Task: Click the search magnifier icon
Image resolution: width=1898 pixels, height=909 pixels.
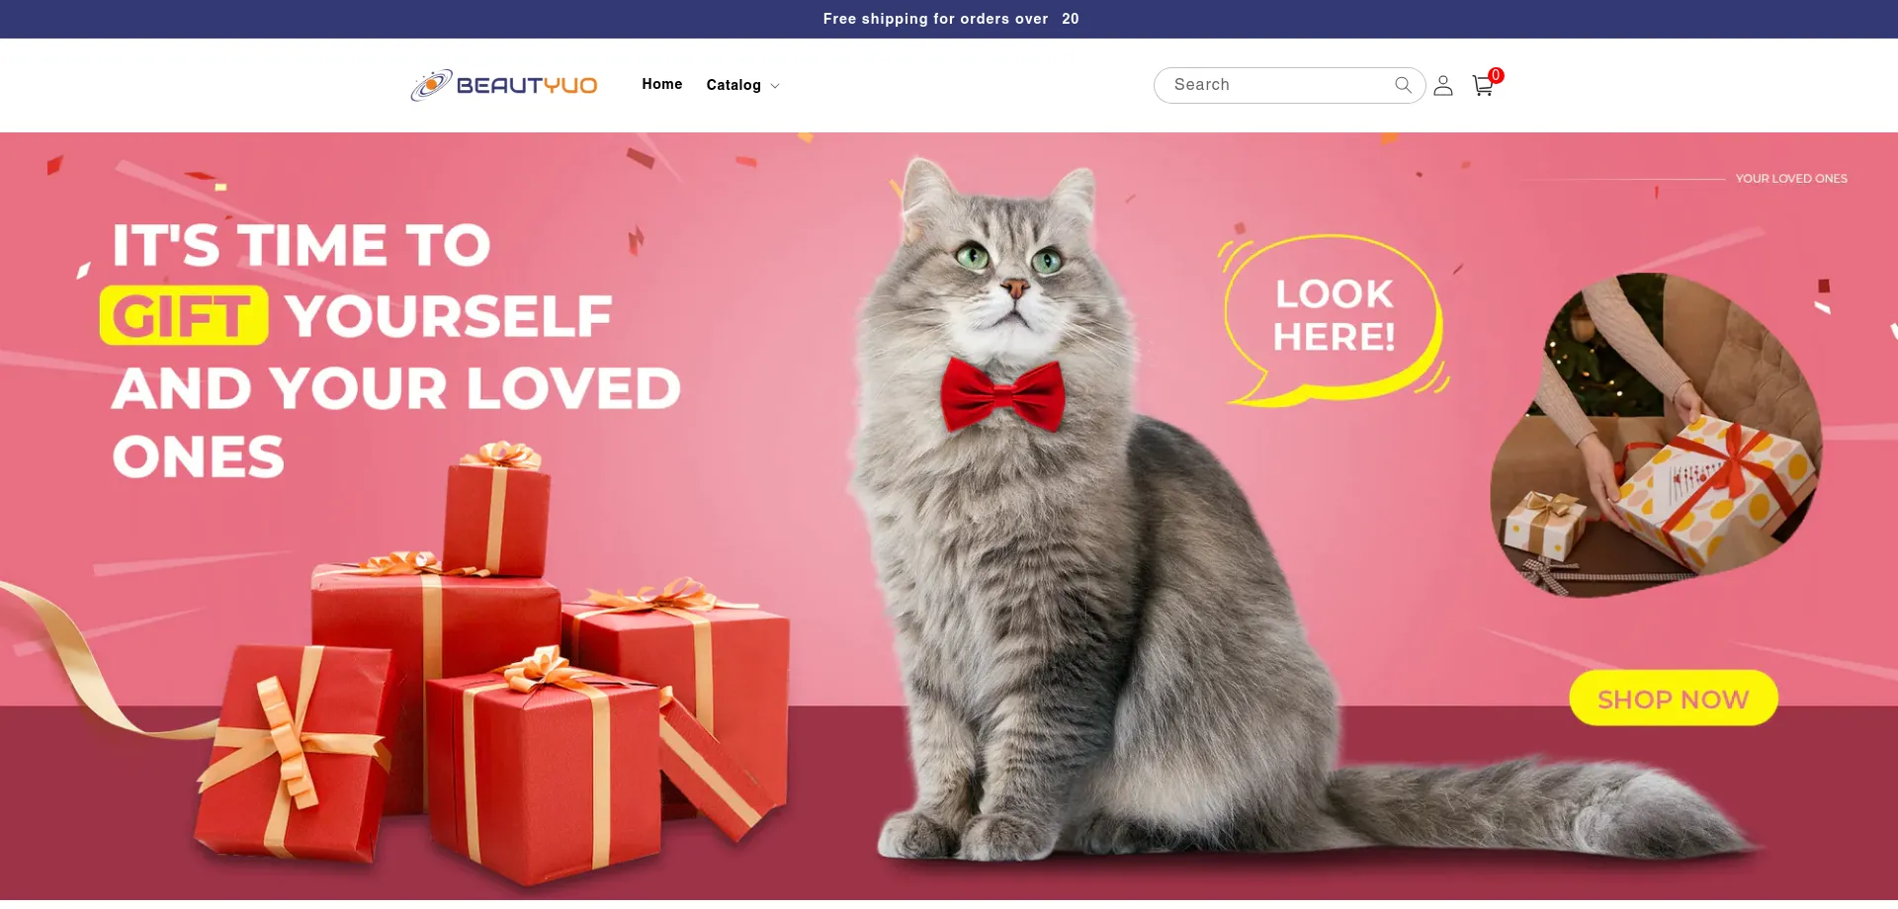Action: 1403,85
